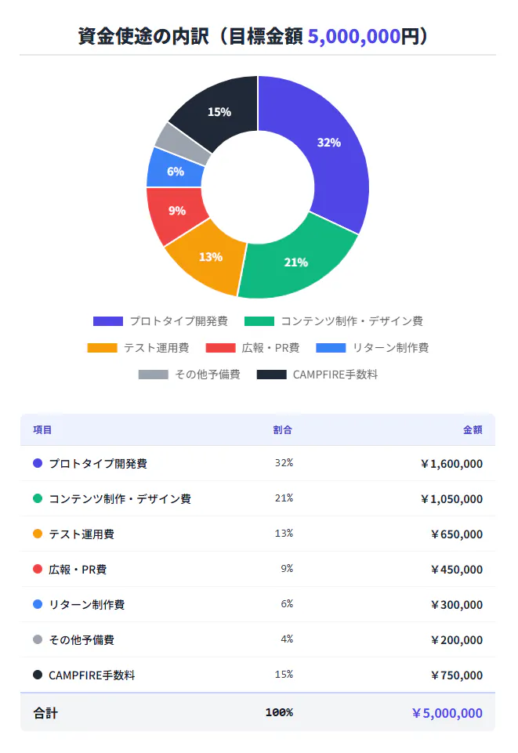The width and height of the screenshot is (518, 753).
Task: Click the orange 13% donut segment
Action: [208, 255]
